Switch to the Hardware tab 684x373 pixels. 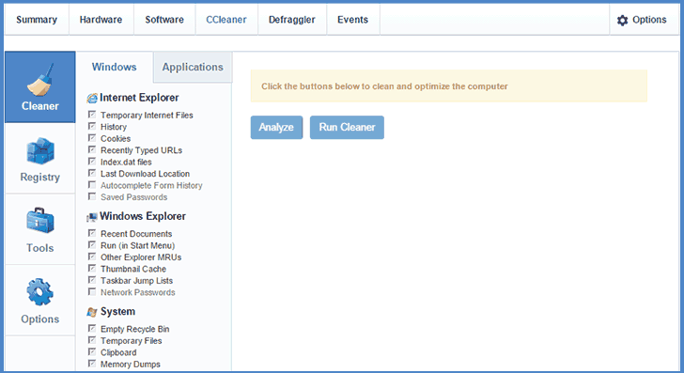click(101, 20)
